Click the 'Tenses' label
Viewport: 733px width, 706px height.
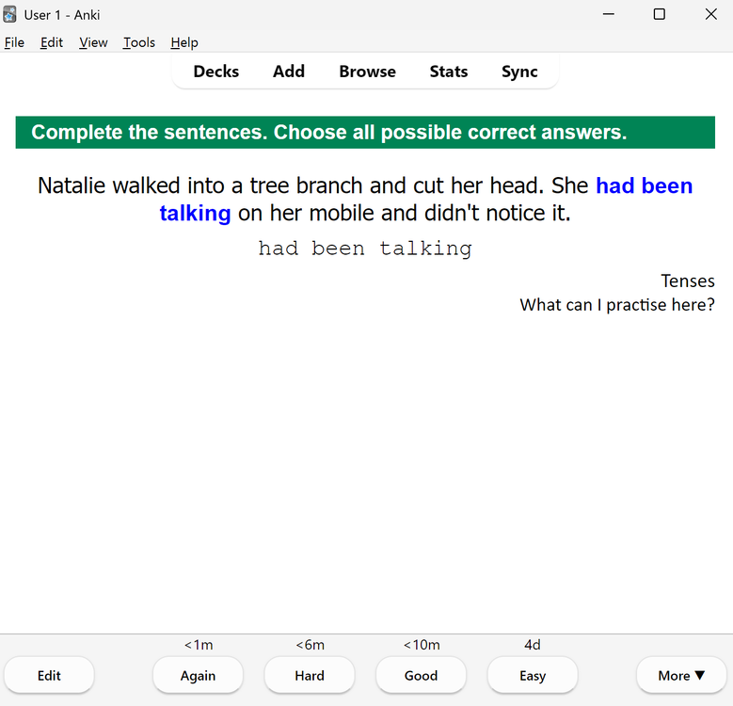click(688, 281)
